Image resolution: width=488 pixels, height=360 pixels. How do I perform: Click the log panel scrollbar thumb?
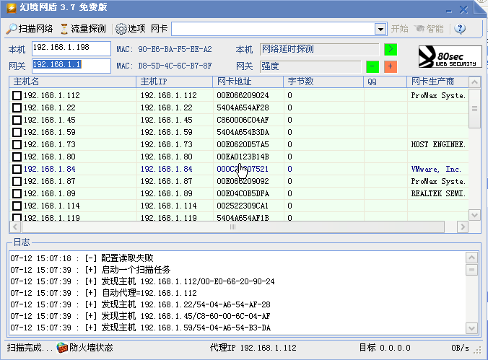pyautogui.click(x=471, y=270)
